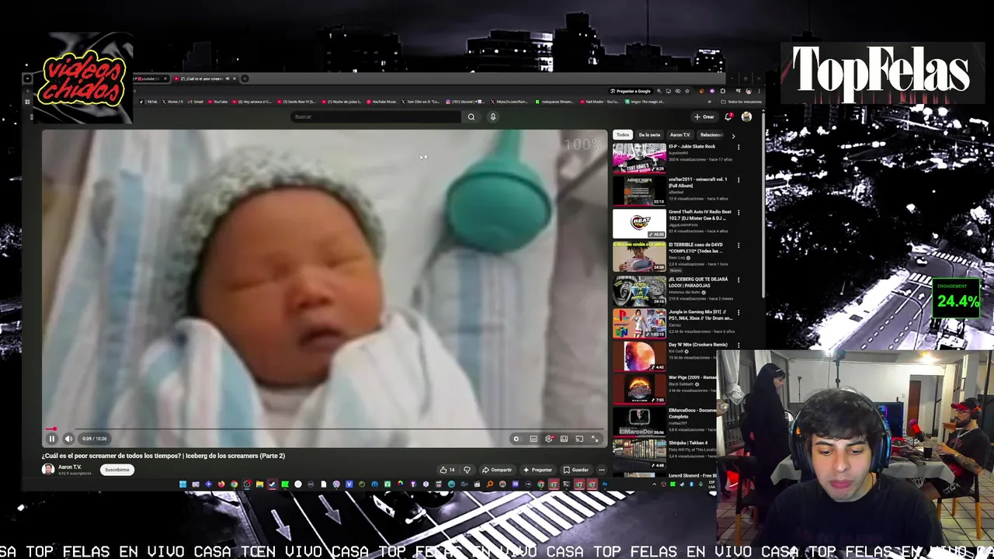This screenshot has height=559, width=994.
Task: Open browser tab search dropdown arrow
Action: click(x=27, y=78)
